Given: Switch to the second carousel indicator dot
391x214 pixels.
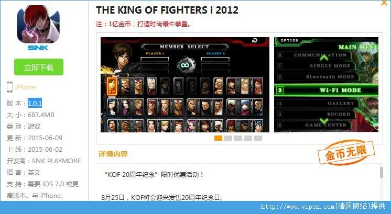Looking at the screenshot, I should coord(228,138).
